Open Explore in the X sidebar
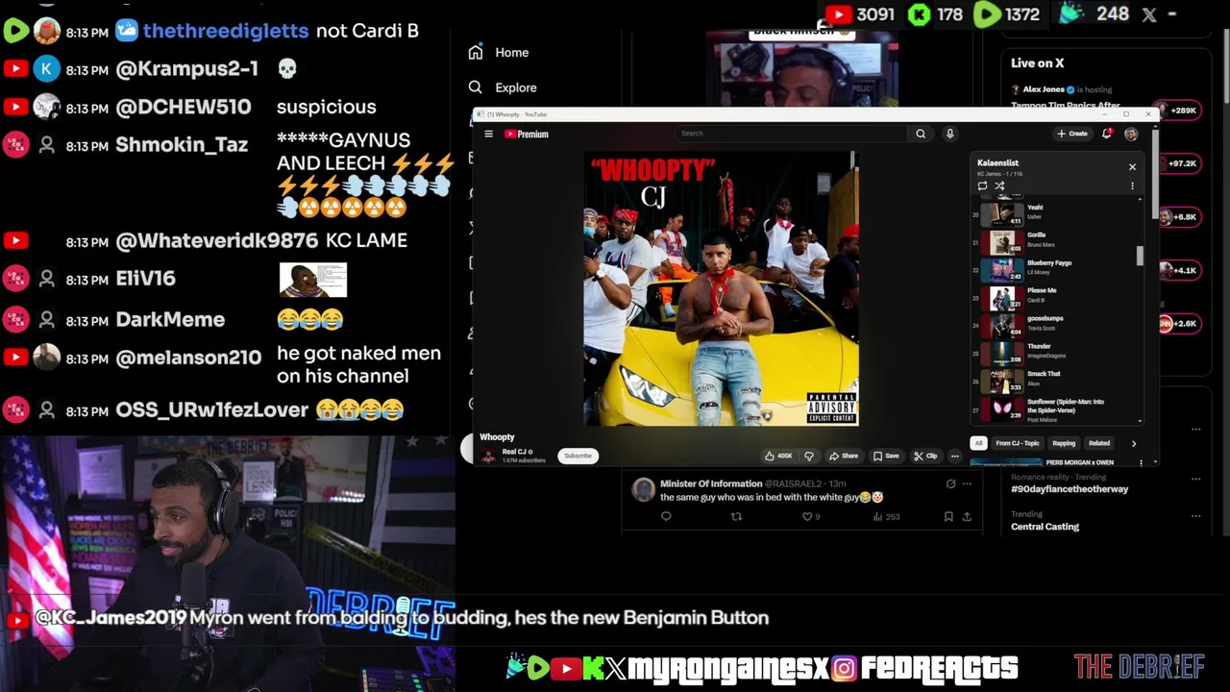1230x692 pixels. click(503, 87)
